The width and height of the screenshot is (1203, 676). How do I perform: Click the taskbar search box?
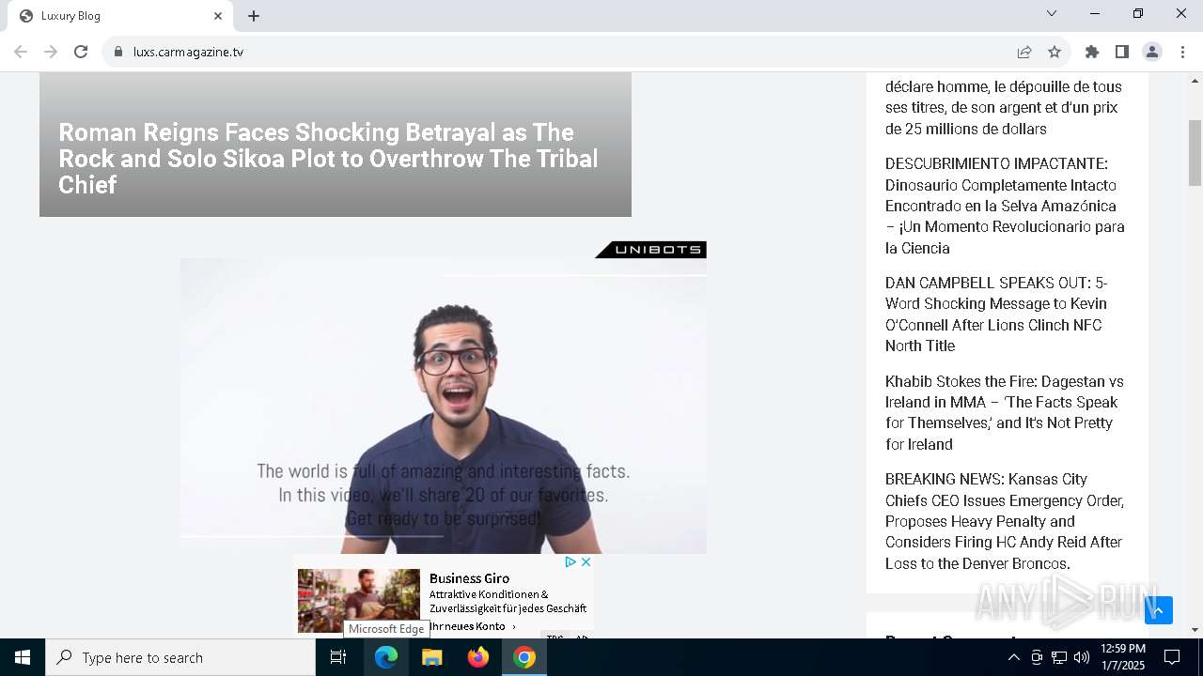180,657
